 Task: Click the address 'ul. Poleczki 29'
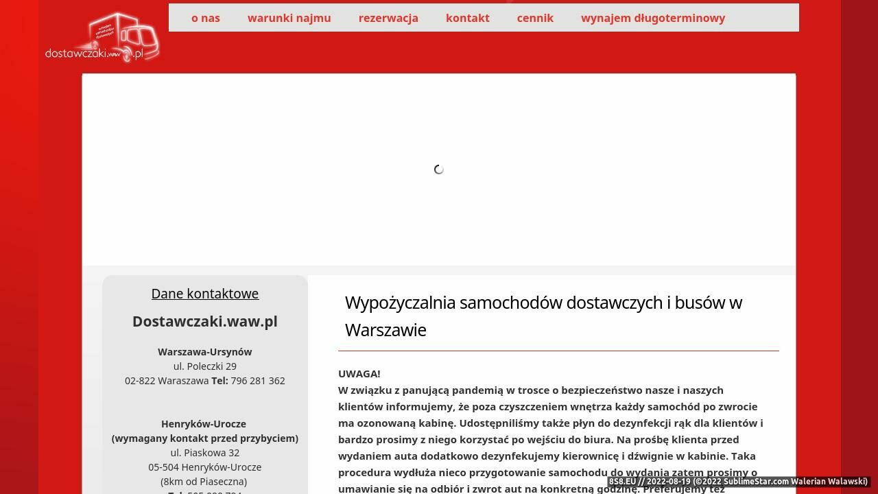click(x=205, y=366)
